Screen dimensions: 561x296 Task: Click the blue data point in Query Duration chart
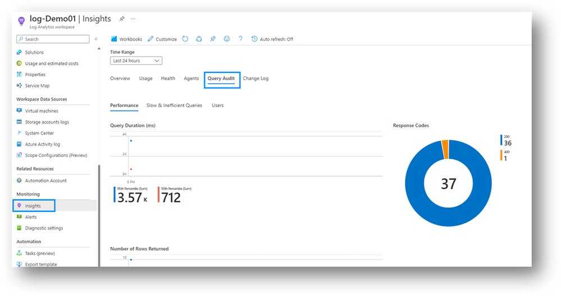tap(131, 141)
